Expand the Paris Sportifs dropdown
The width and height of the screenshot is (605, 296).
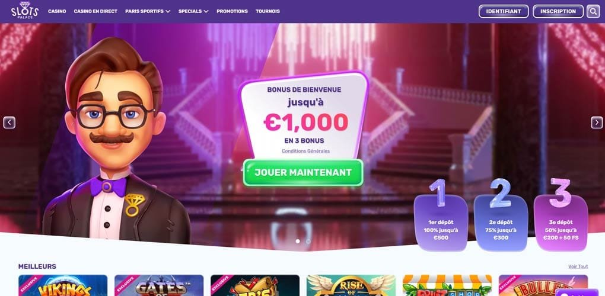pos(148,11)
